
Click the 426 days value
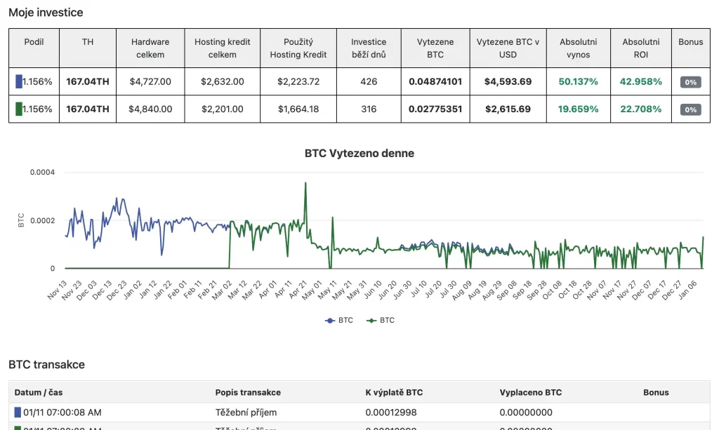(369, 81)
